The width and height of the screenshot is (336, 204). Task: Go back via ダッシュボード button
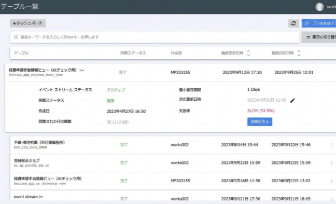coord(27,23)
